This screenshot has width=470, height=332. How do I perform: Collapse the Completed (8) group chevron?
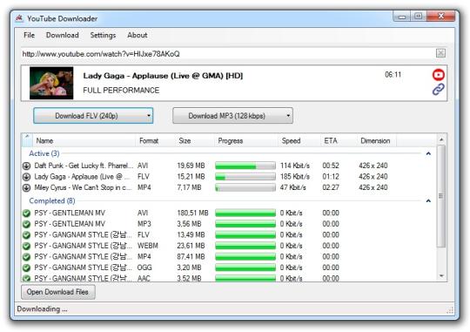(x=428, y=200)
